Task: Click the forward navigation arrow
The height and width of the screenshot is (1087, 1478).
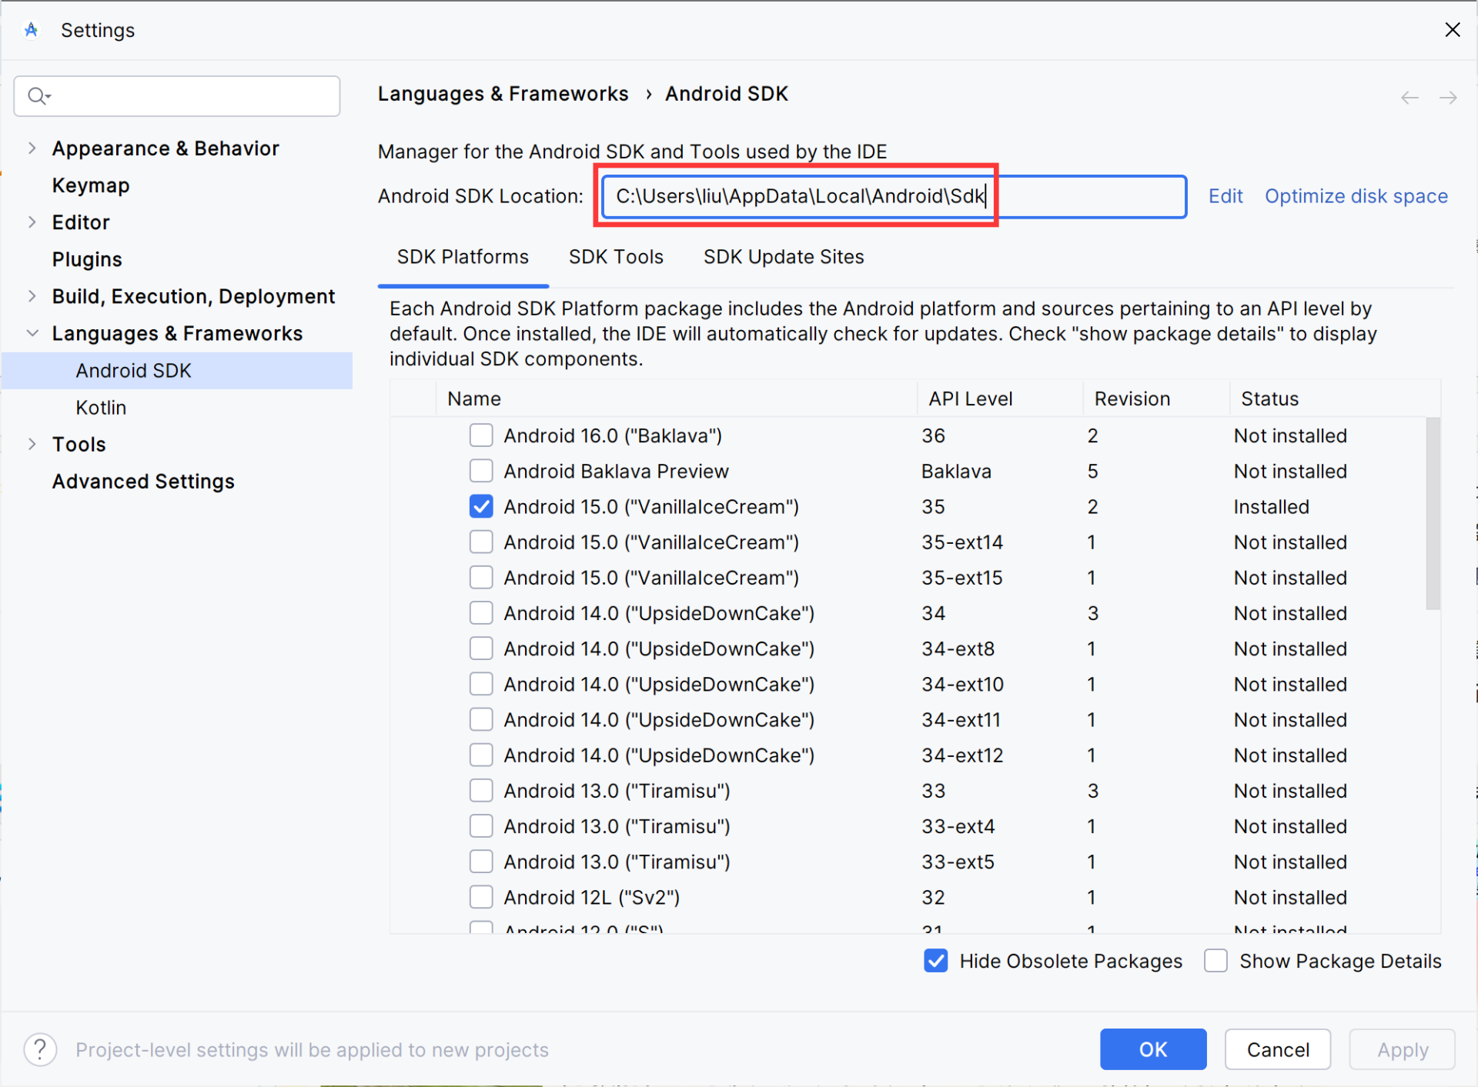Action: [x=1447, y=98]
